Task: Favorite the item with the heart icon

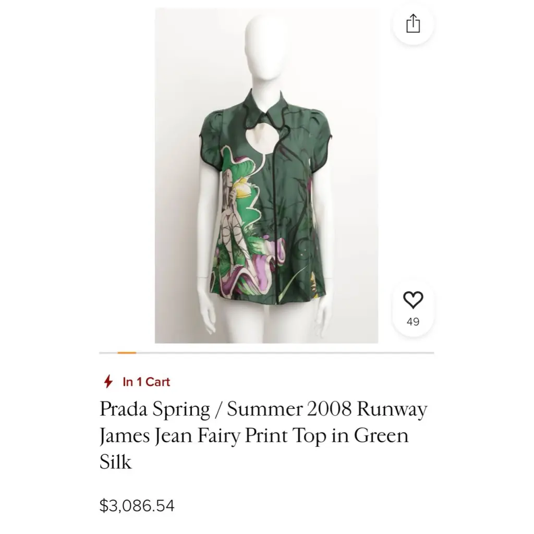Action: coord(413,300)
